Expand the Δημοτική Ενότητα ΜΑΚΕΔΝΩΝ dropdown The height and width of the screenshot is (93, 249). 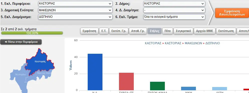75,10
